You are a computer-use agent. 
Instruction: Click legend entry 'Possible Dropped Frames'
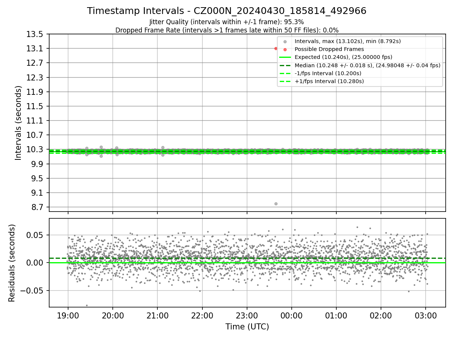click(x=329, y=49)
